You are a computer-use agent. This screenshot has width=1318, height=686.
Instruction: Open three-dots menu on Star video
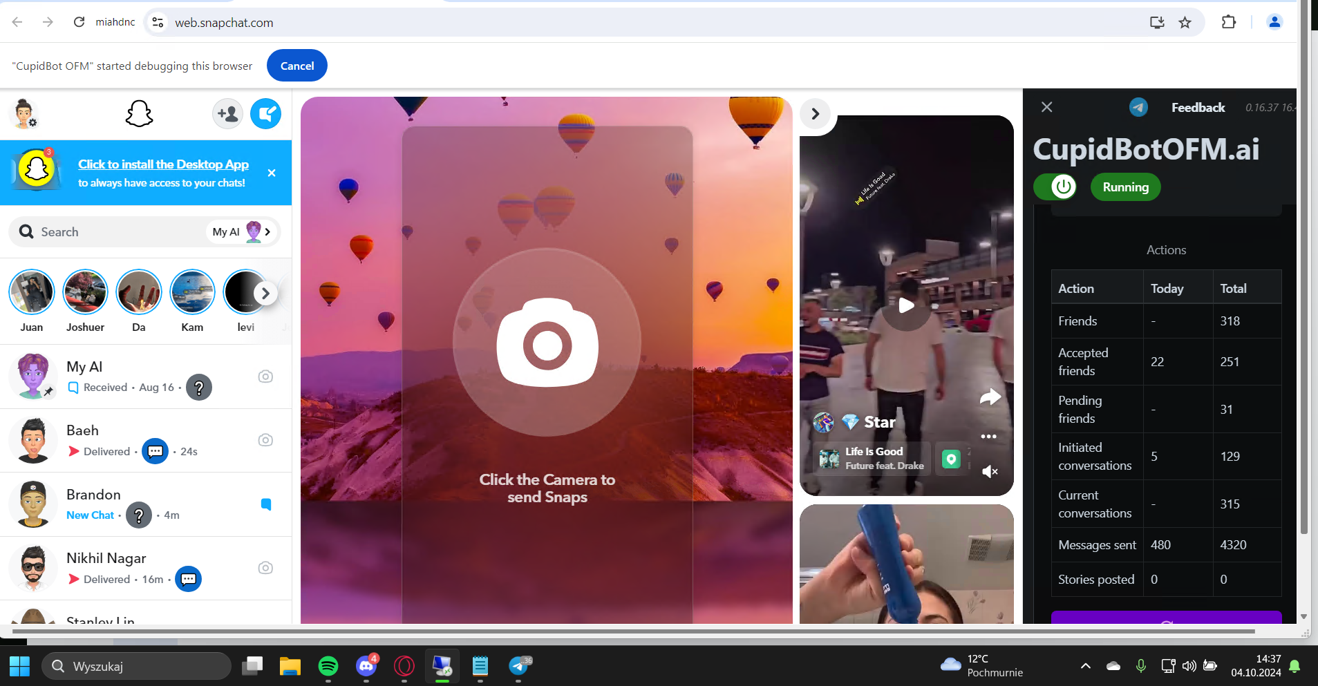pos(988,436)
